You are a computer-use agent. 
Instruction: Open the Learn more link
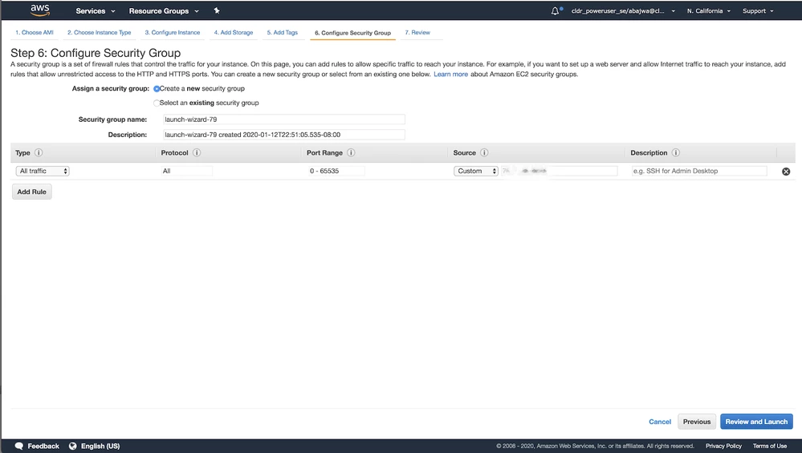[450, 74]
